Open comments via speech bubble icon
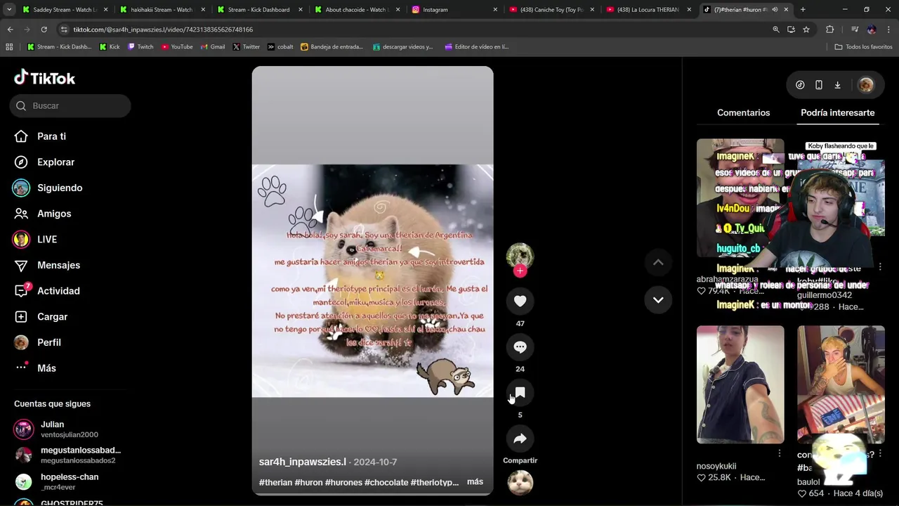 [520, 346]
